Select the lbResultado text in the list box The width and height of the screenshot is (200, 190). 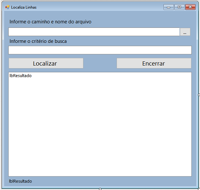tap(21, 76)
